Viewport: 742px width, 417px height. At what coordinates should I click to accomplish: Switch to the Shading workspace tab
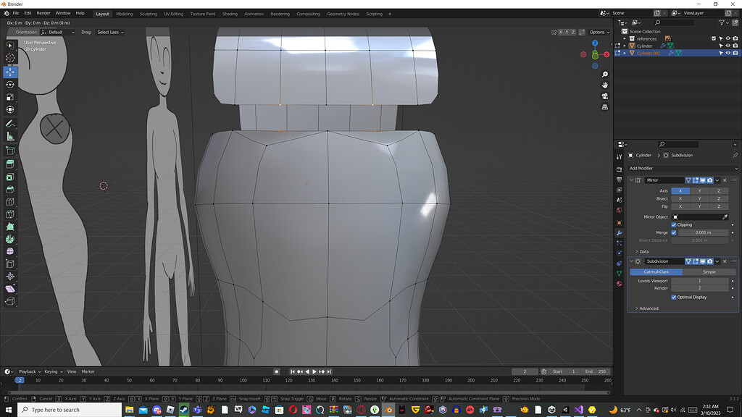(230, 14)
